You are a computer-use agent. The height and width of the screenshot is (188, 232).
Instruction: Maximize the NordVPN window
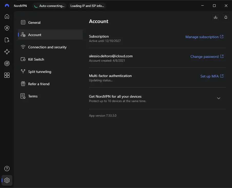(x=214, y=6)
